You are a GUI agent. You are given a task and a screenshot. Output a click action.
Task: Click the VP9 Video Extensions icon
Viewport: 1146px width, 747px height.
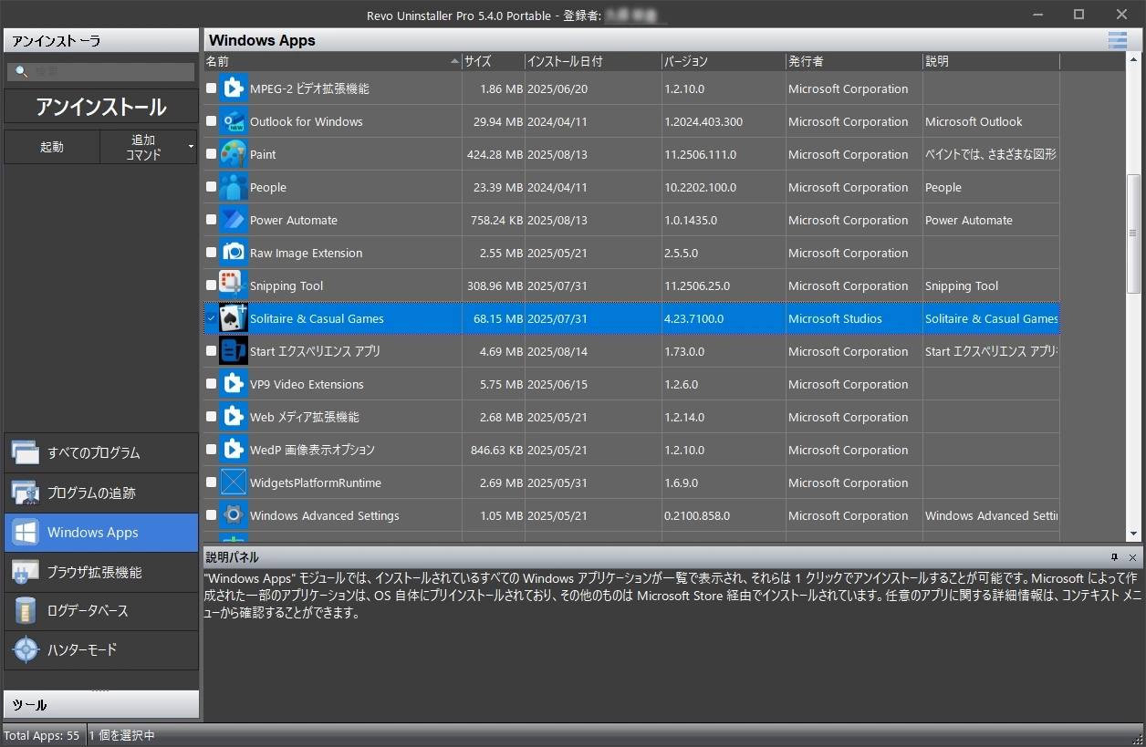coord(234,384)
